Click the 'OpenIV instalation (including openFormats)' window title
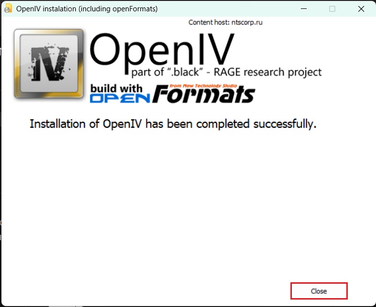 87,9
